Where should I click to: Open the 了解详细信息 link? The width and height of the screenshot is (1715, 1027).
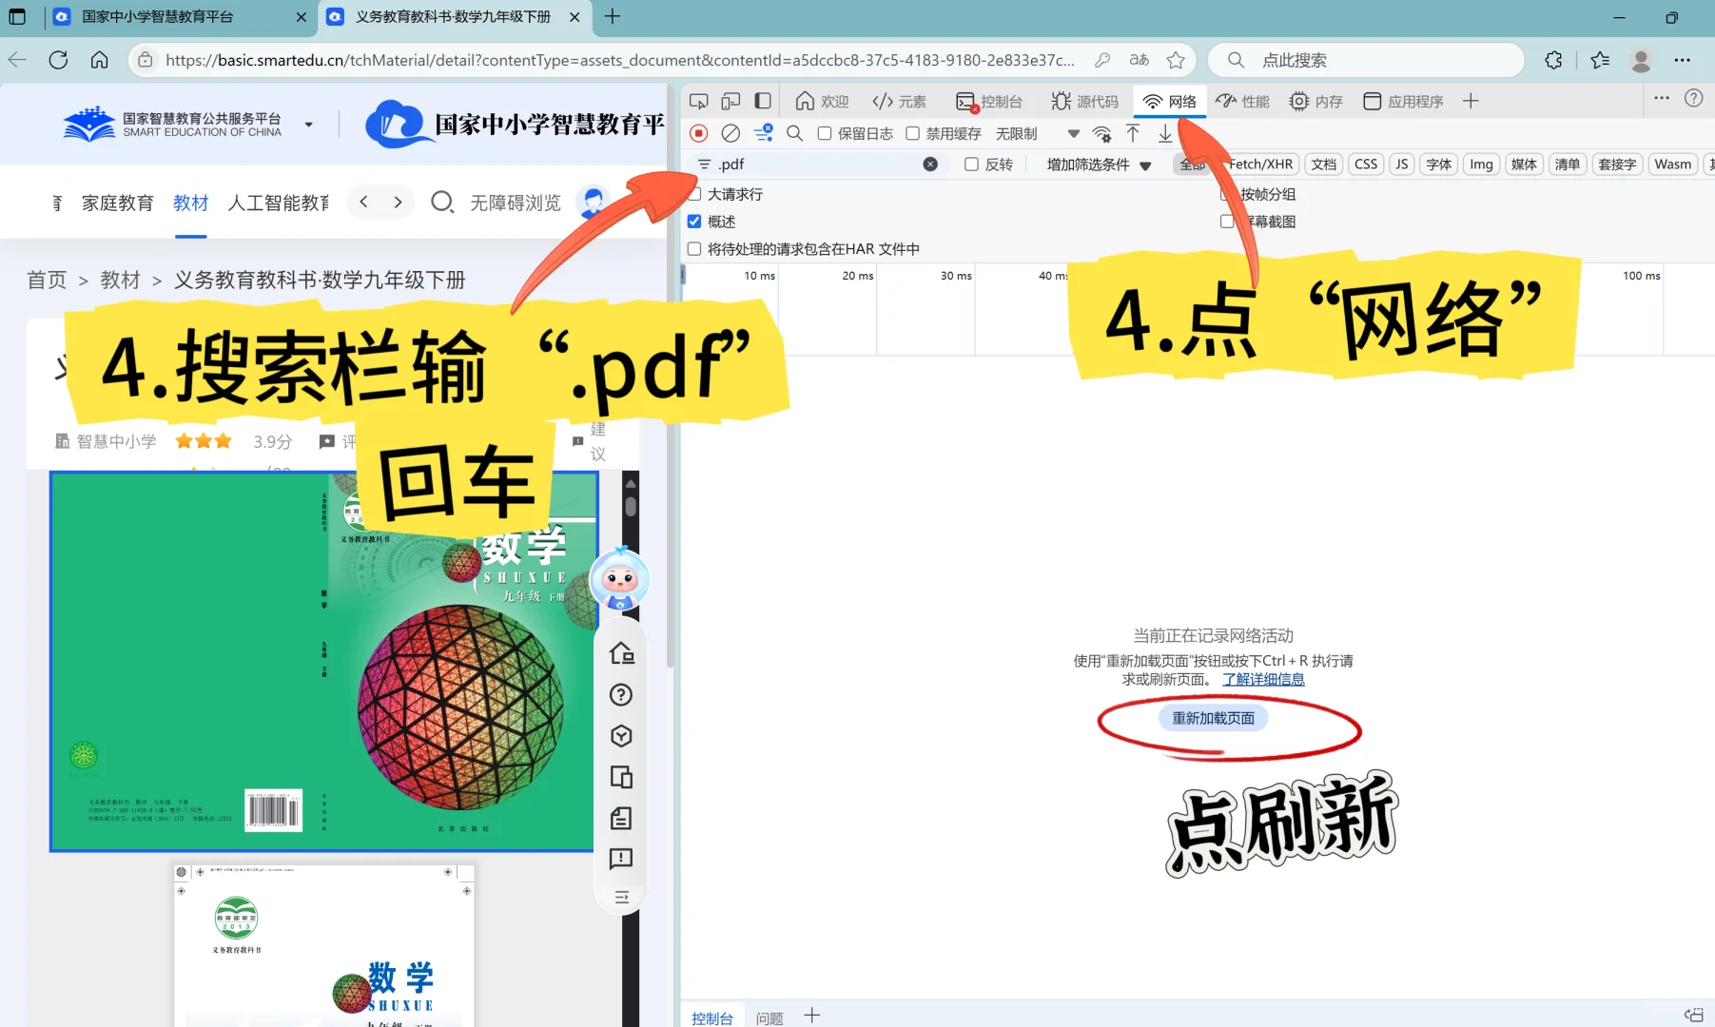(x=1263, y=679)
